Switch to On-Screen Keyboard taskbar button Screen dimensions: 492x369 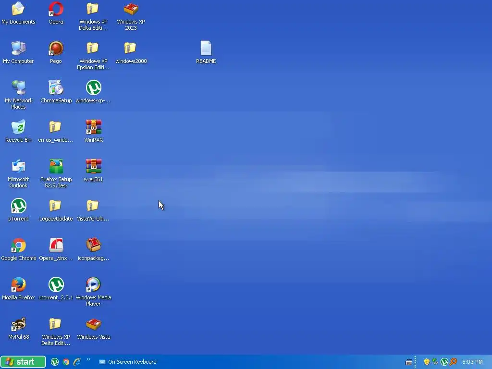128,362
